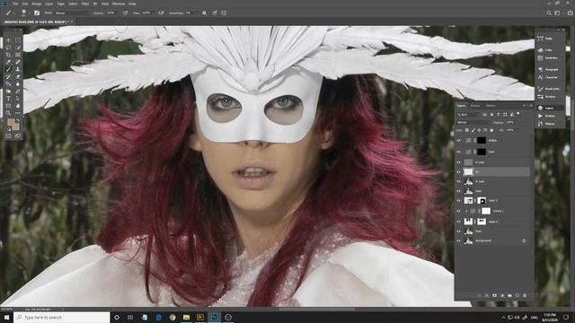Open the Window menu

click(x=119, y=4)
